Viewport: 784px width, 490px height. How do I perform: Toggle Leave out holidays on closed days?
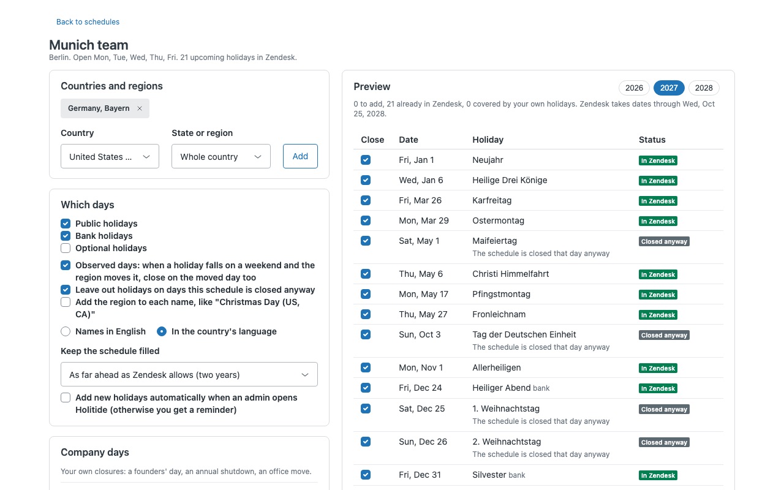66,290
